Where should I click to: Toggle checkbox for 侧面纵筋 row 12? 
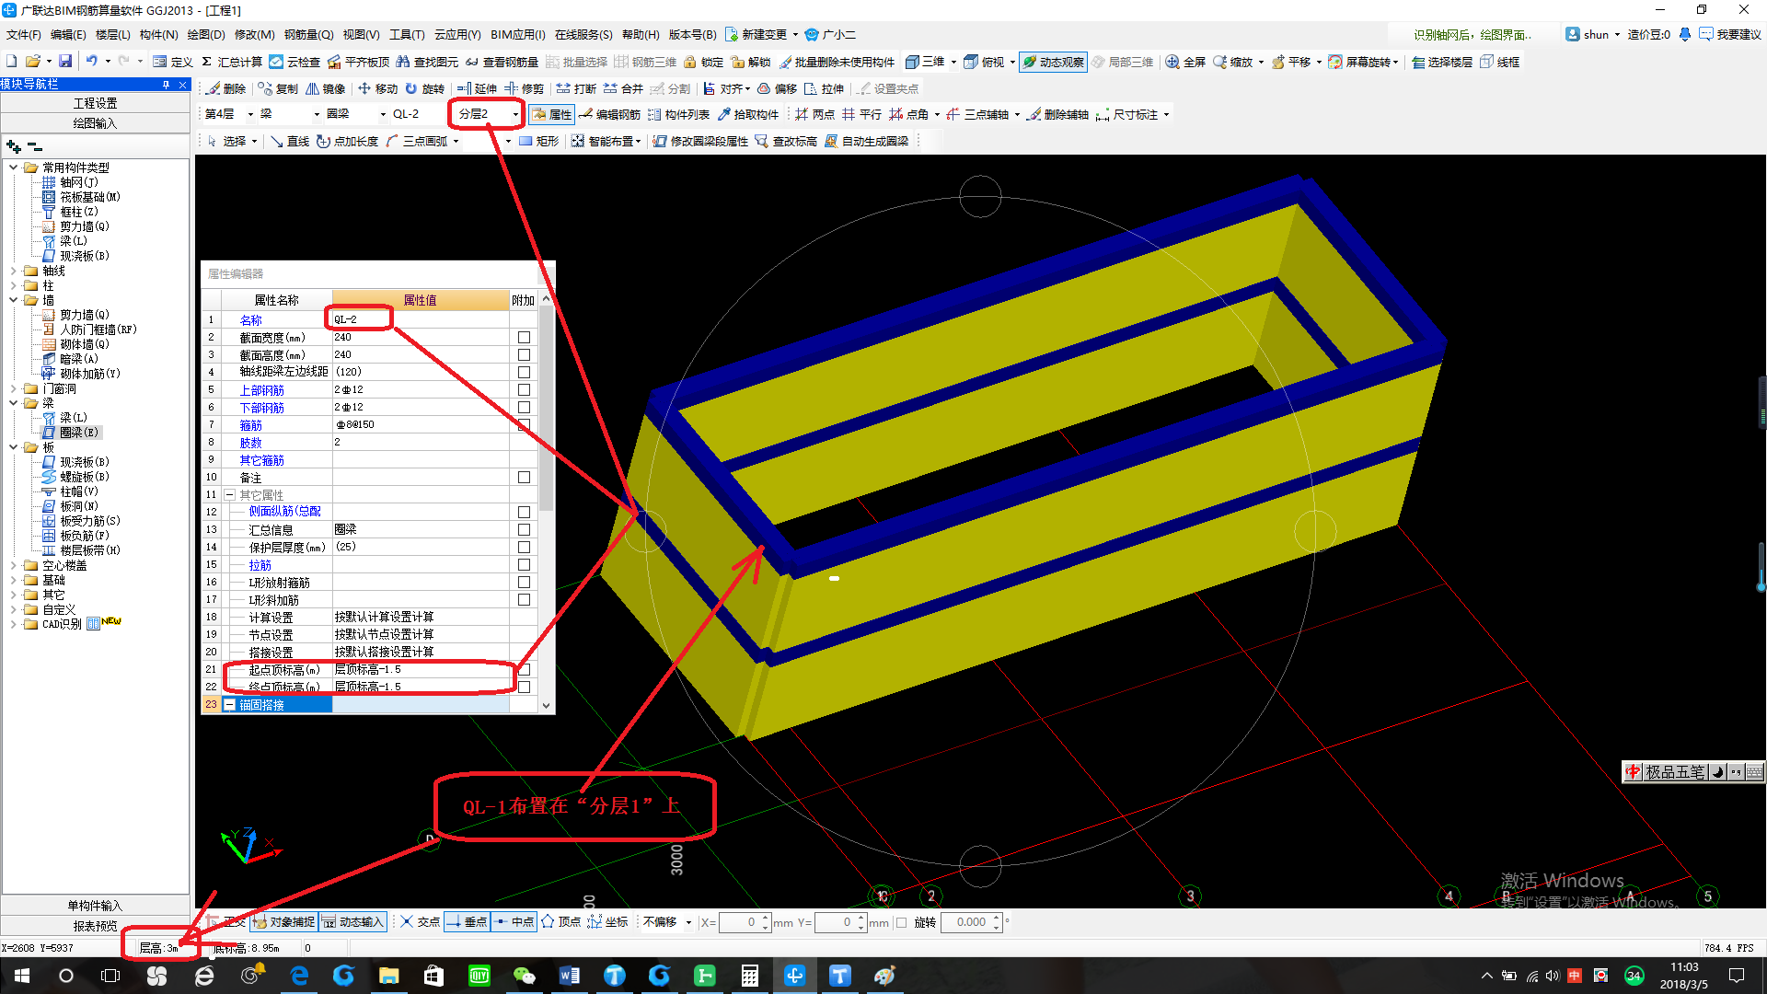click(523, 512)
